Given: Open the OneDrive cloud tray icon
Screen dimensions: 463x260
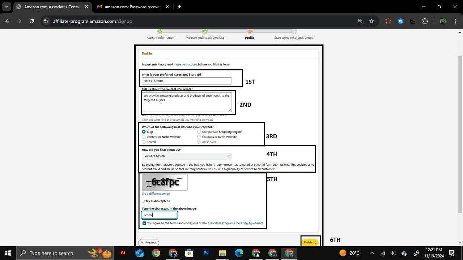Looking at the screenshot, I should (404, 253).
